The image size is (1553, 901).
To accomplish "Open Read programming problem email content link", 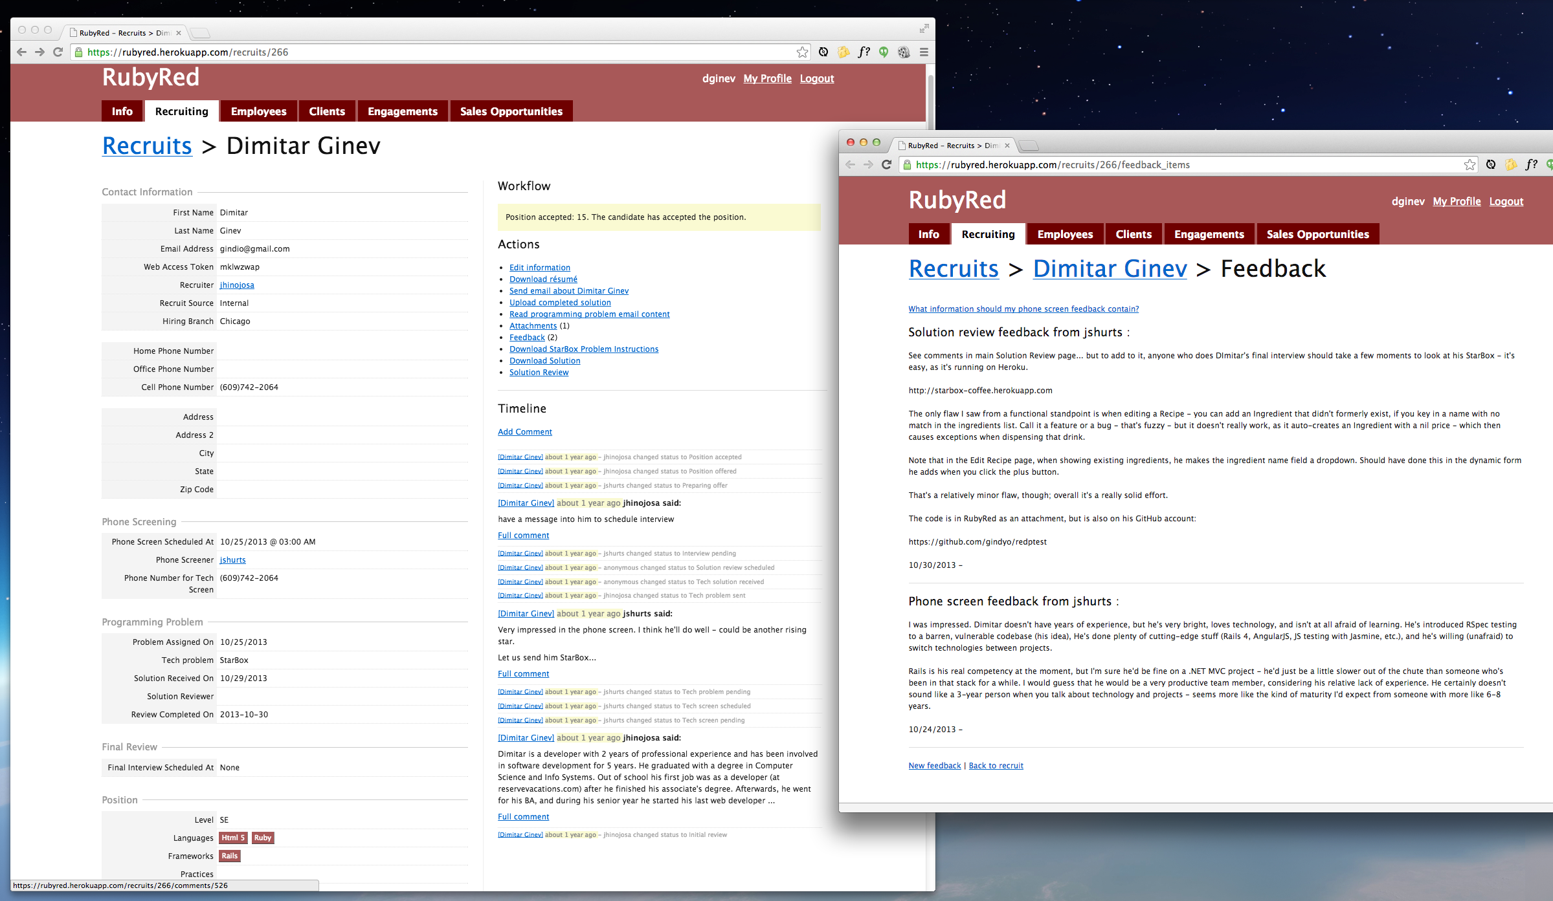I will pos(589,314).
